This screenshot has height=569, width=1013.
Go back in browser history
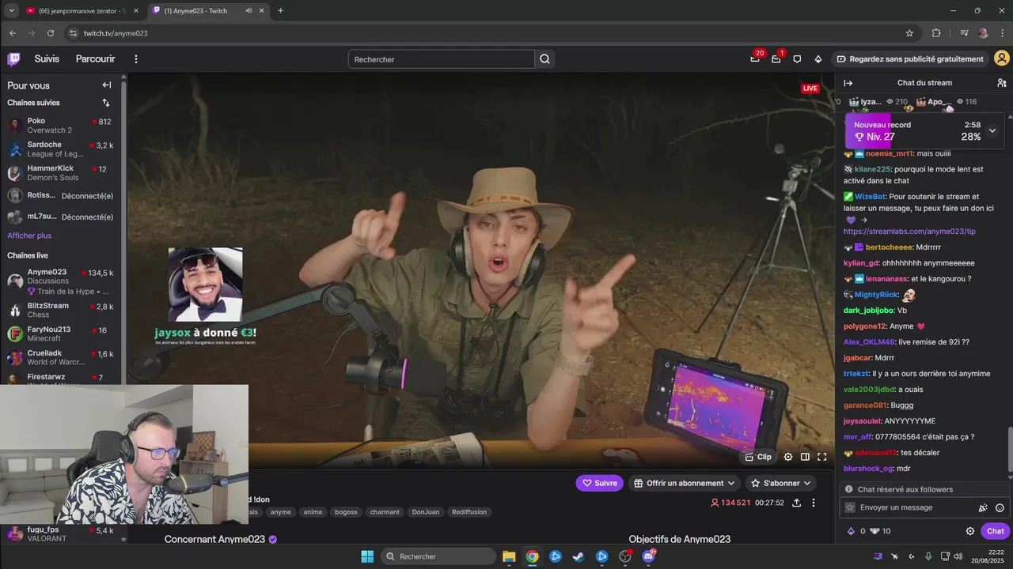click(x=12, y=33)
